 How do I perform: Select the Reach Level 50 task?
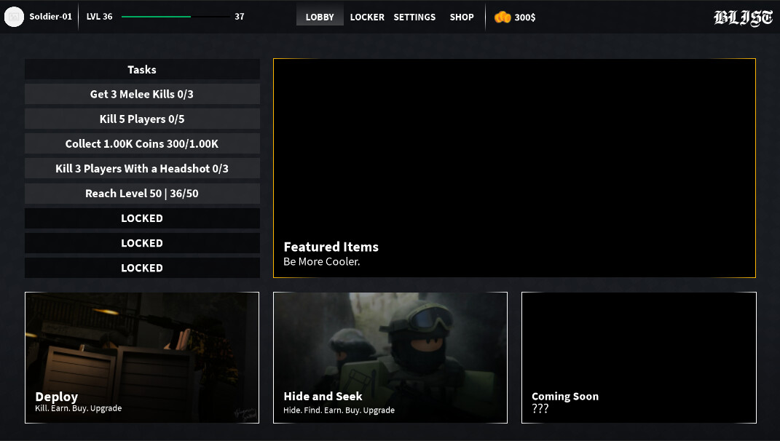(142, 193)
